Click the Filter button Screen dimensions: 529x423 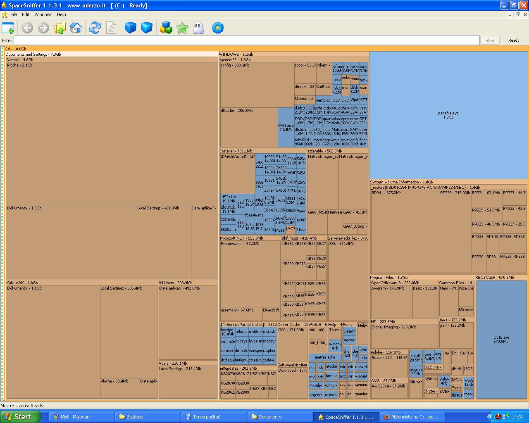point(489,40)
